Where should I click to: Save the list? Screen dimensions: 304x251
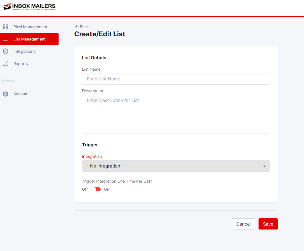tap(268, 224)
